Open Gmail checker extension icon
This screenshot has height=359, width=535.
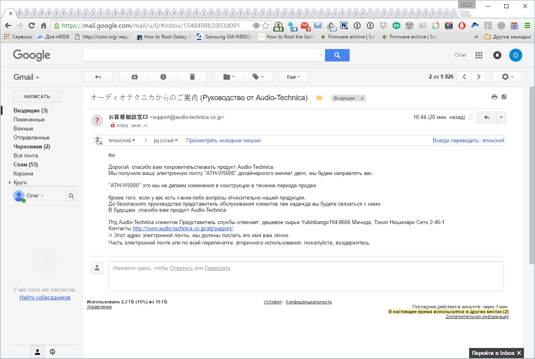point(305,26)
